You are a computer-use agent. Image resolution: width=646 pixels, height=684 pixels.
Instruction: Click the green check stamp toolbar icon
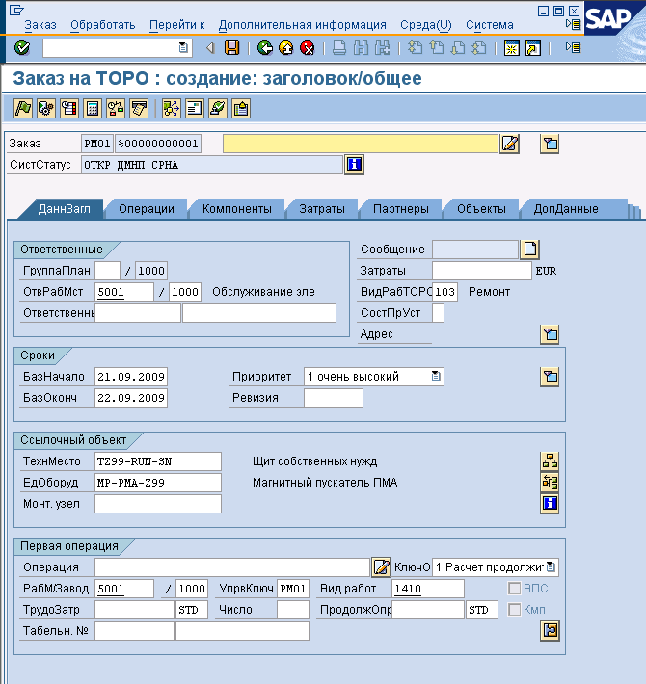pos(217,108)
